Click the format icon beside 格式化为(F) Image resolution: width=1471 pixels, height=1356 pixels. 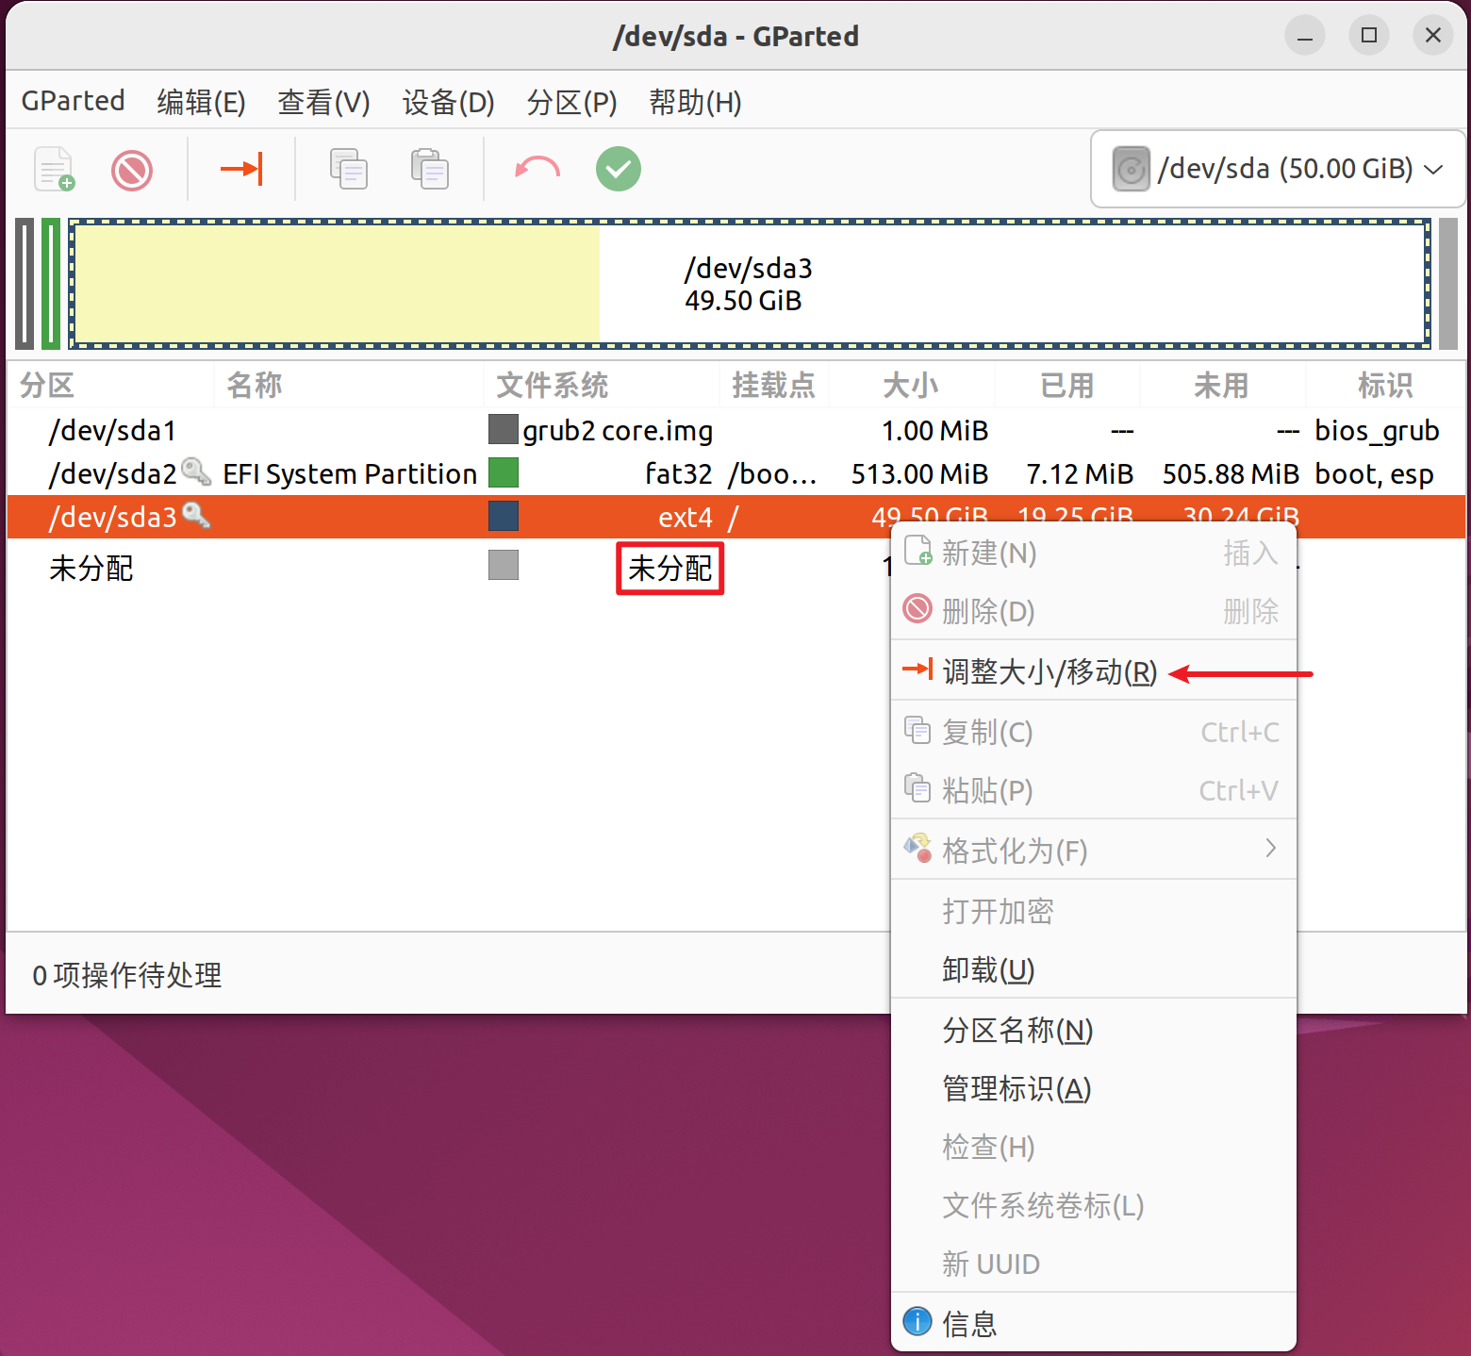pyautogui.click(x=917, y=848)
